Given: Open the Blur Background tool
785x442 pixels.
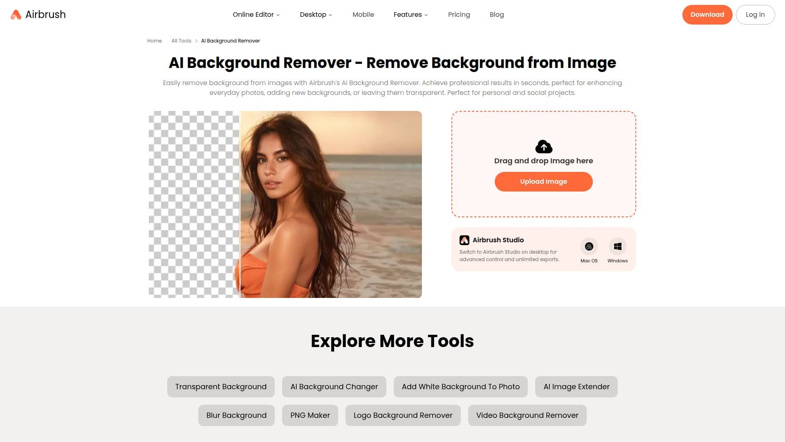Looking at the screenshot, I should [236, 415].
